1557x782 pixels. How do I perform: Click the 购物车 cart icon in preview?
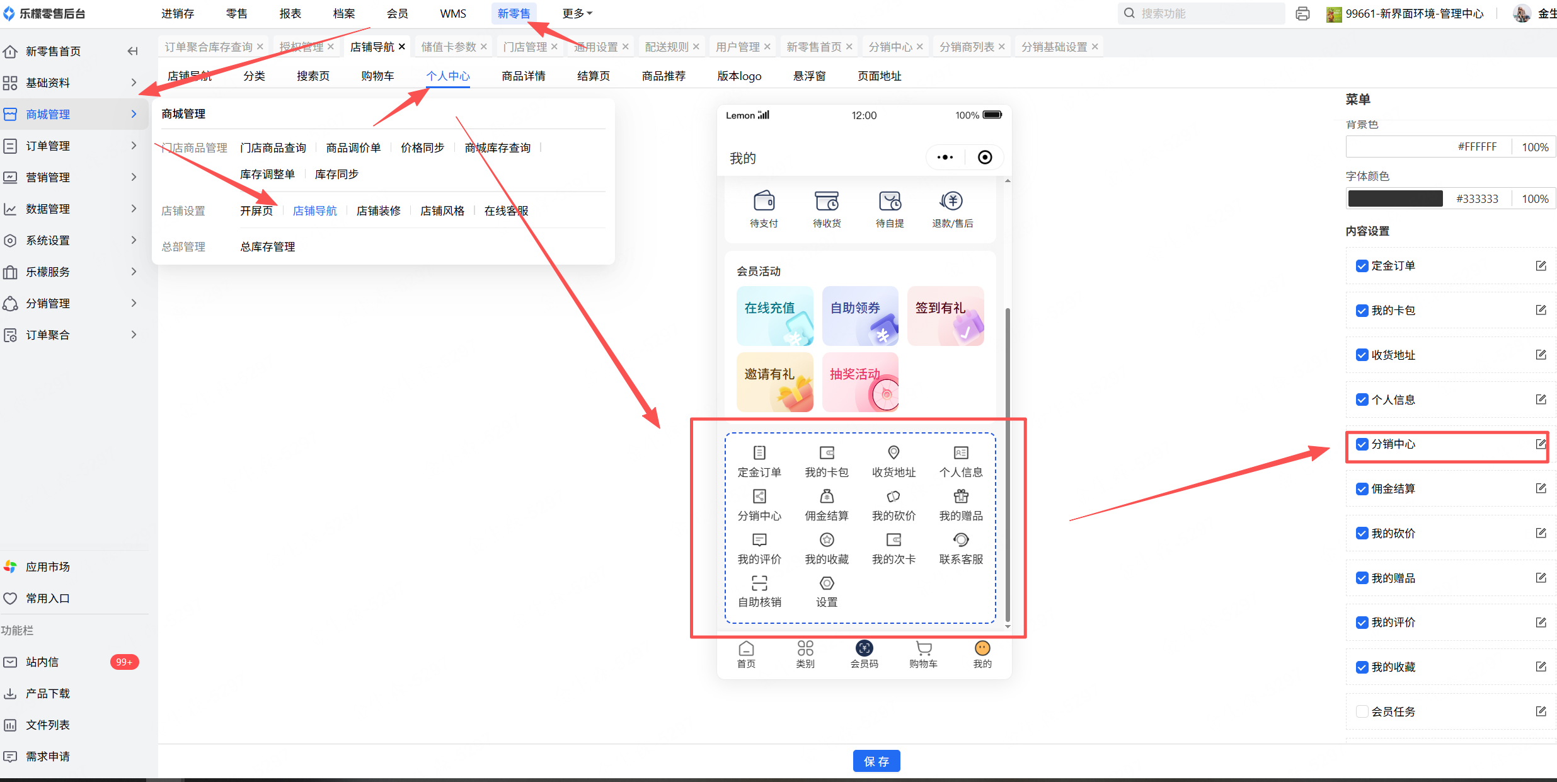[923, 648]
